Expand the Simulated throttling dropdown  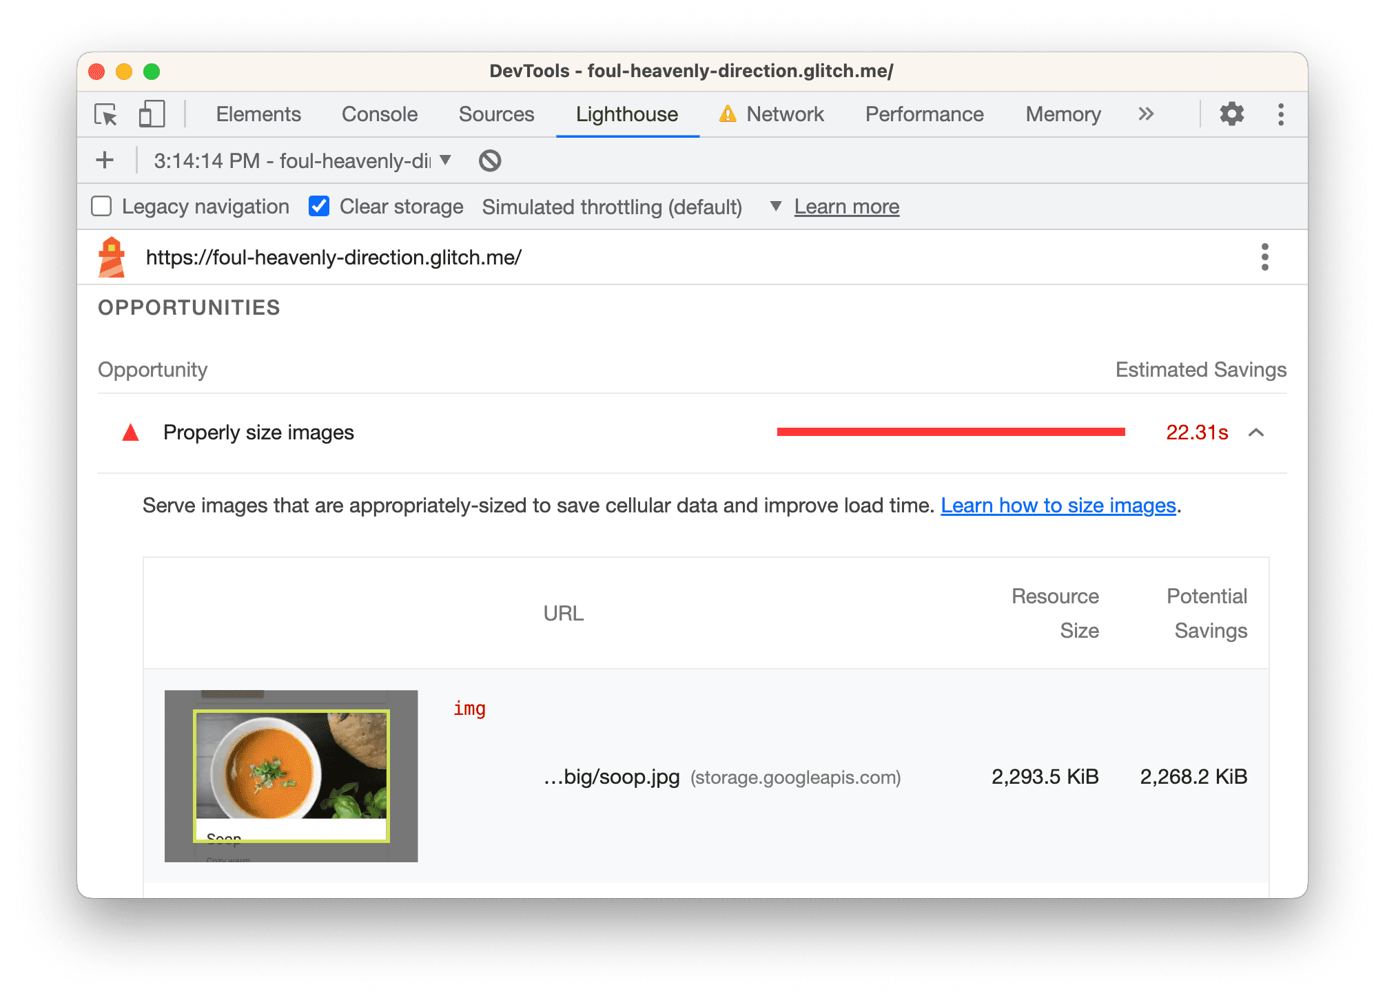click(773, 207)
